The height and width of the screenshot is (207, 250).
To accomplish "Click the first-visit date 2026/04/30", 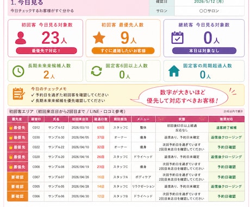I will click(80, 196).
